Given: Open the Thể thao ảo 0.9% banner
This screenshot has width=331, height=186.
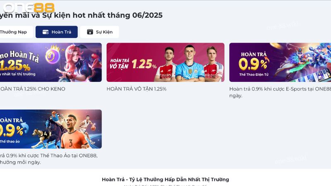Looking at the screenshot, I should coord(50,129).
